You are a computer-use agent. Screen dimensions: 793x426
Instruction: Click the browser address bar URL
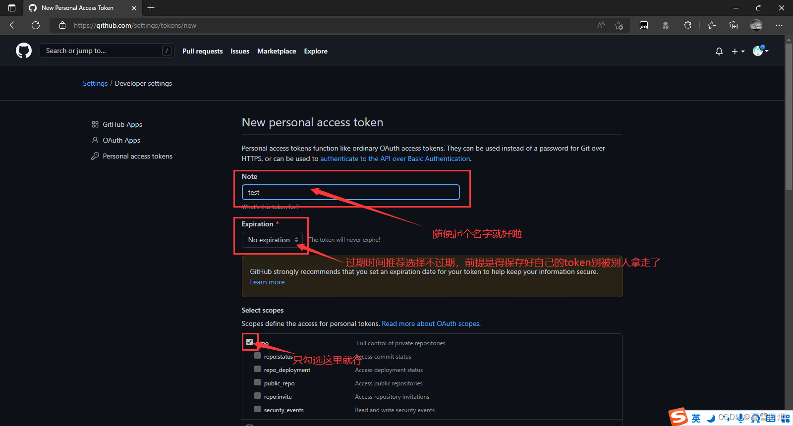coord(135,25)
